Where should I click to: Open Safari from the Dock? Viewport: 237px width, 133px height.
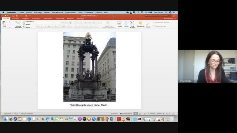pos(29,119)
